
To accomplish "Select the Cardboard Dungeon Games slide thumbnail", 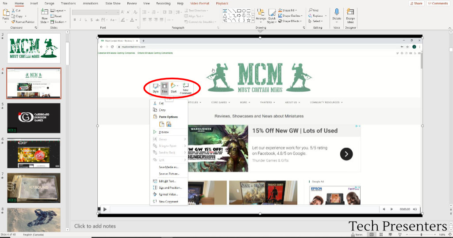I will coord(34,118).
